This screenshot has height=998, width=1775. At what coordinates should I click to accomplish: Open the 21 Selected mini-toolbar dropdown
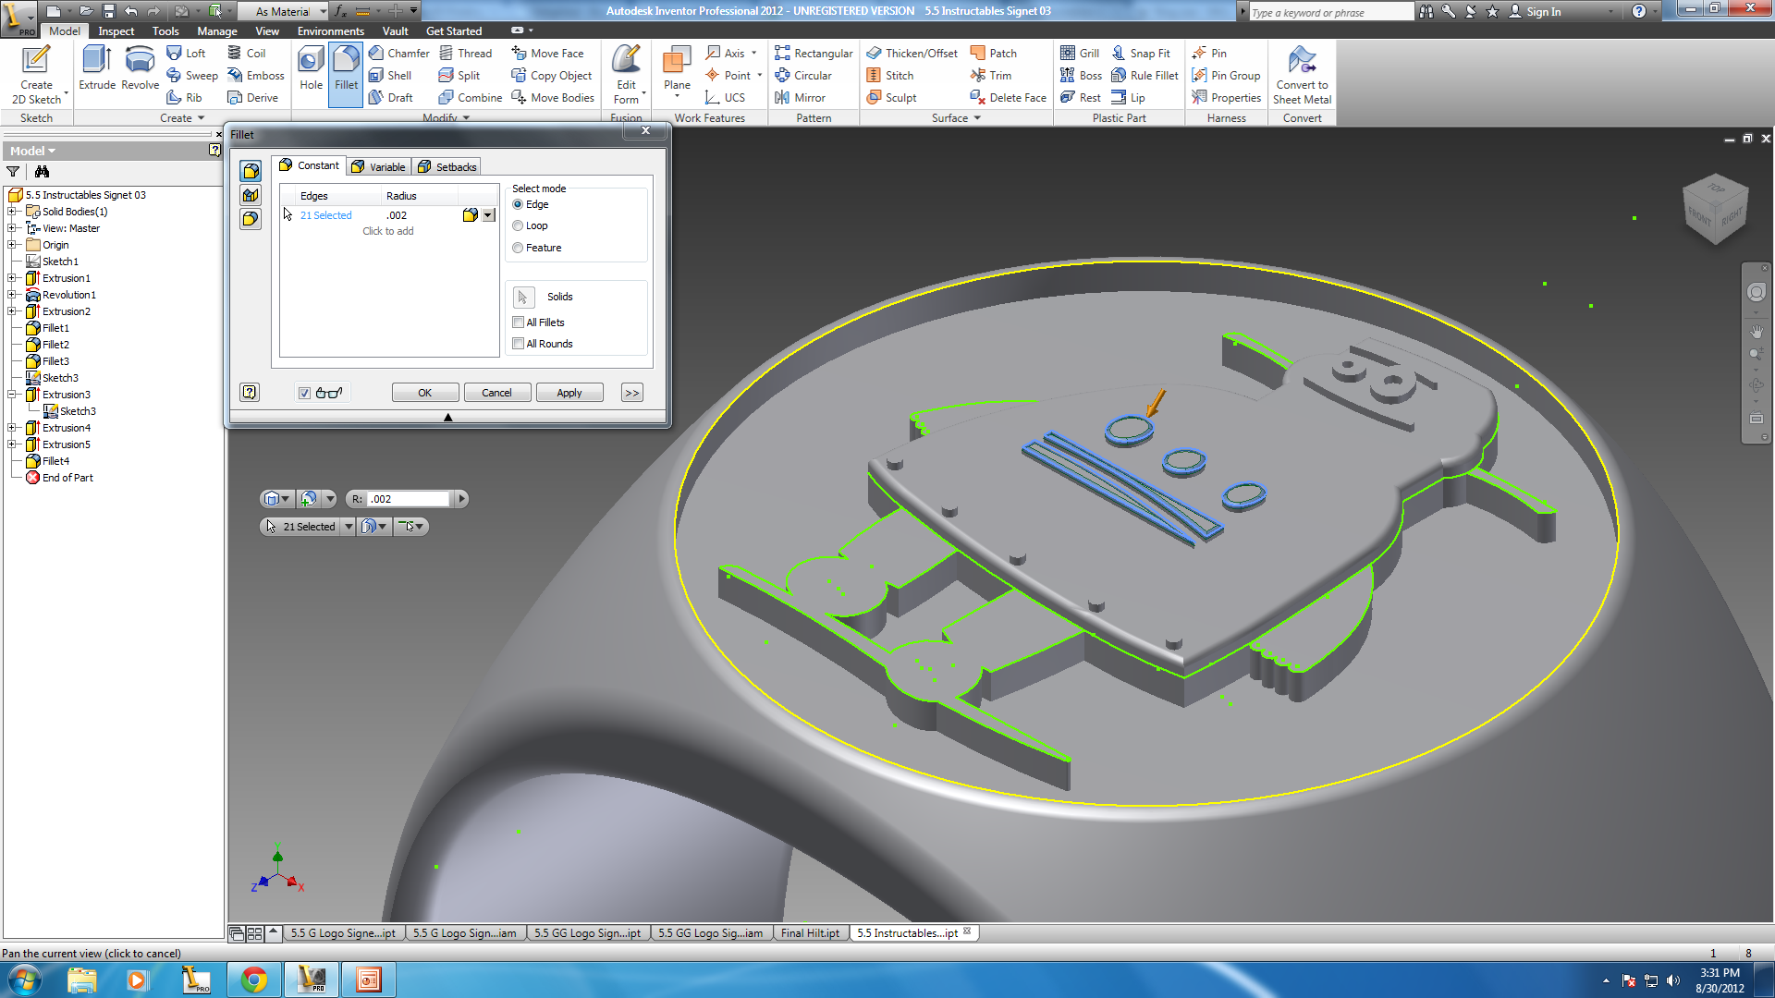[x=348, y=526]
